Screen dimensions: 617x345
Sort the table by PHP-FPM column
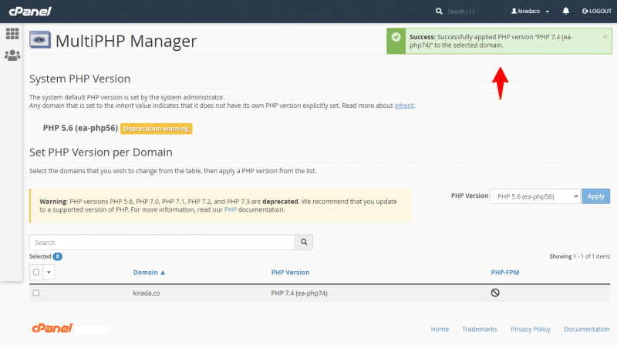[505, 273]
